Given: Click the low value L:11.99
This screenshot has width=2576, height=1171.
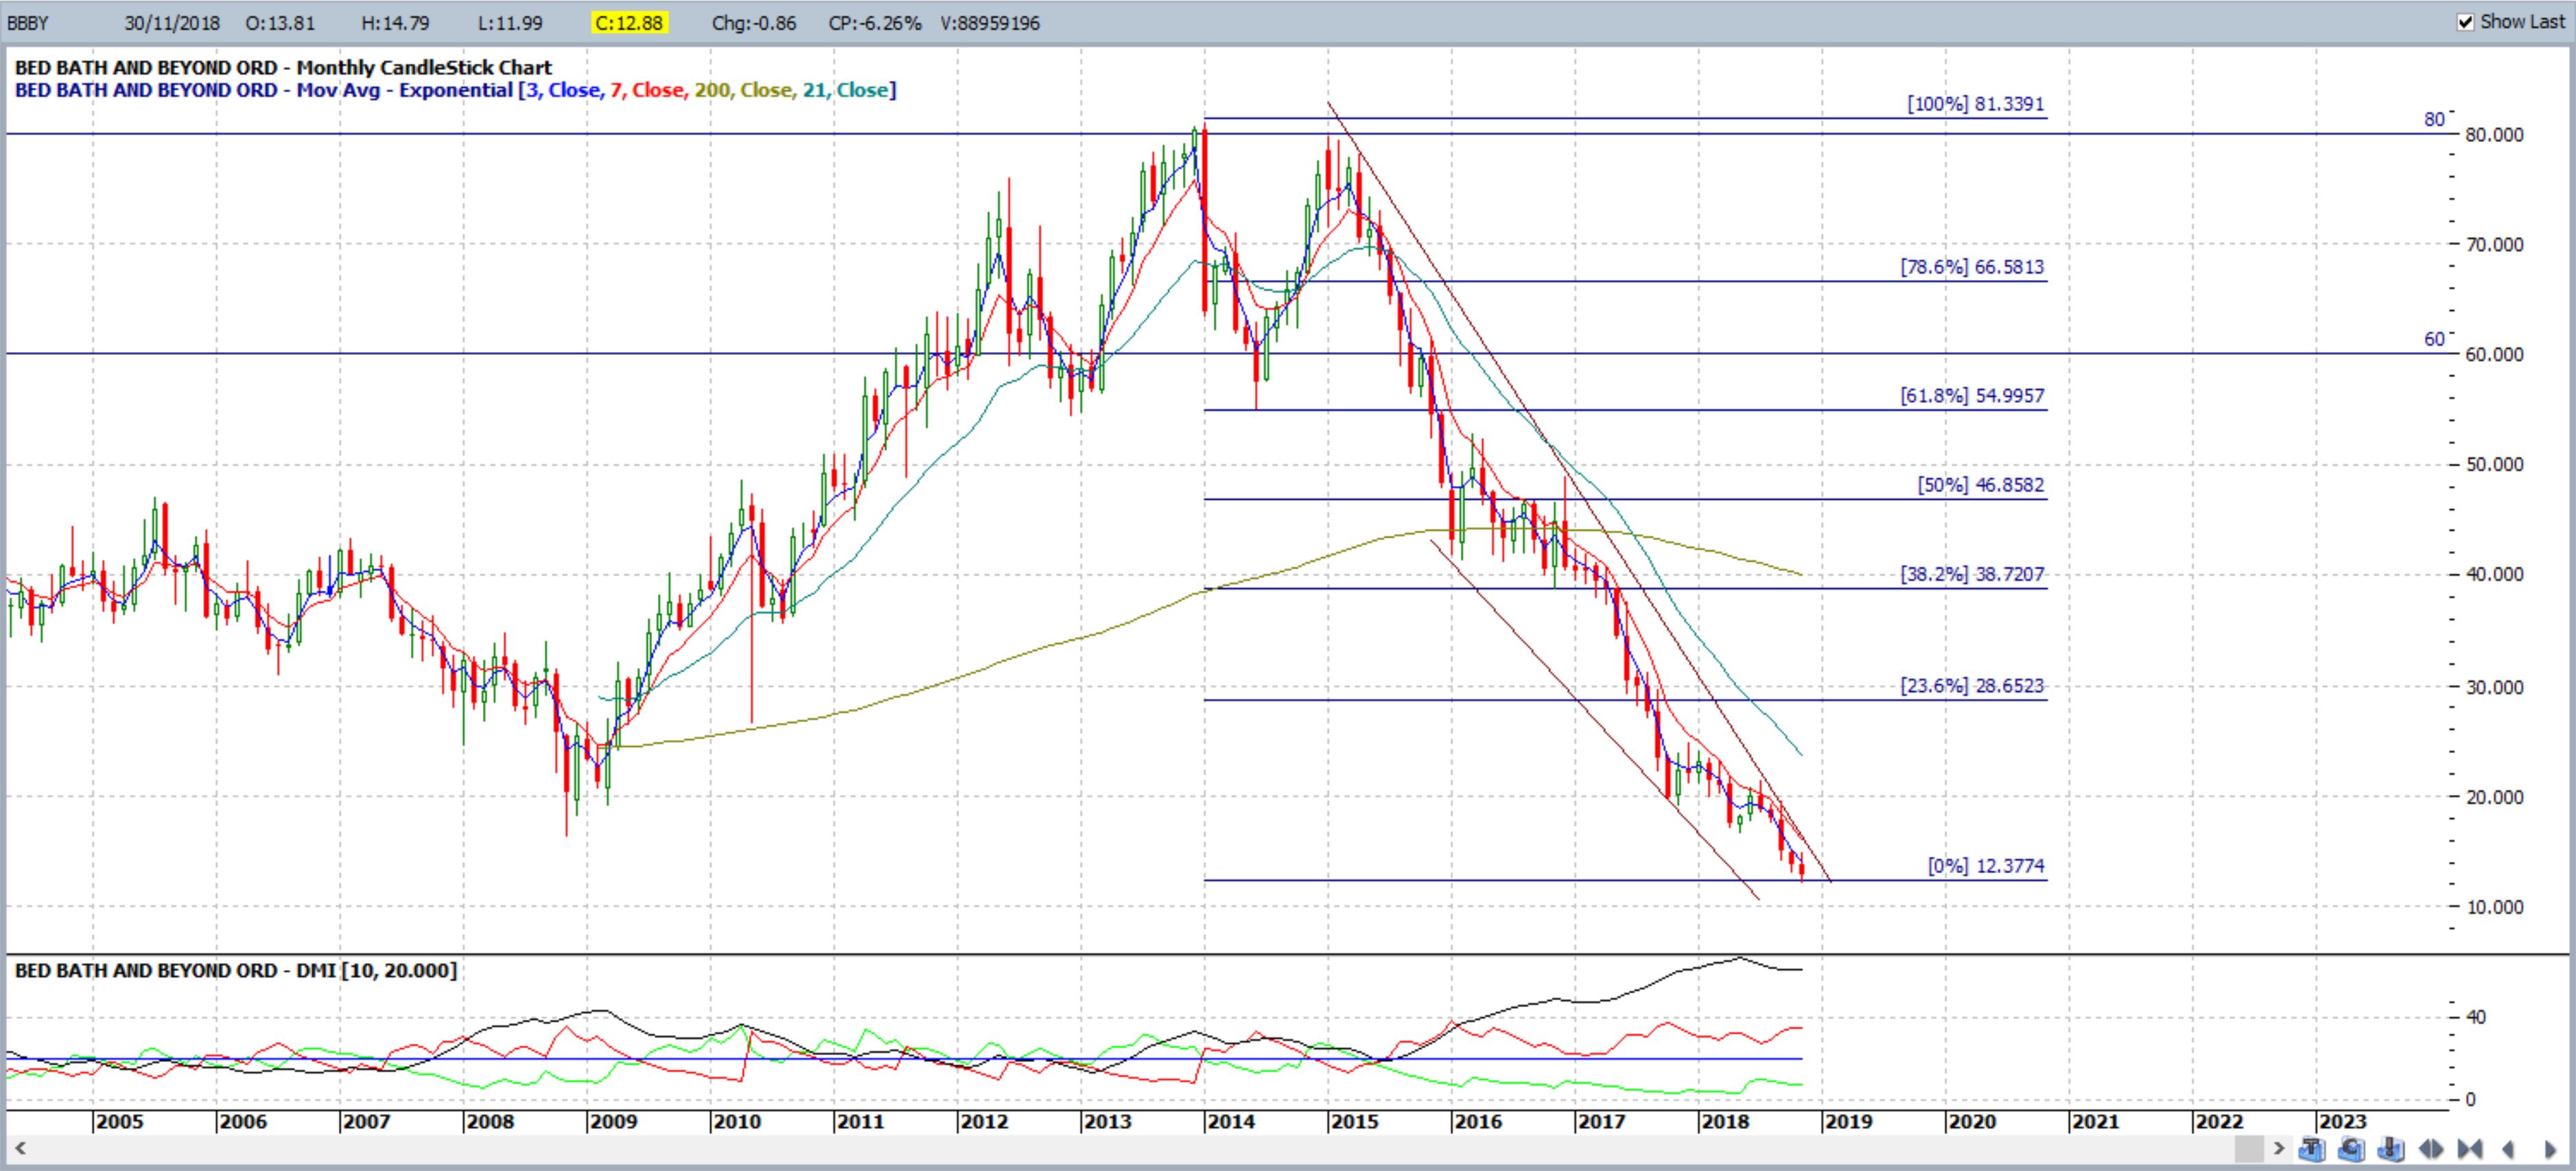Looking at the screenshot, I should point(511,23).
